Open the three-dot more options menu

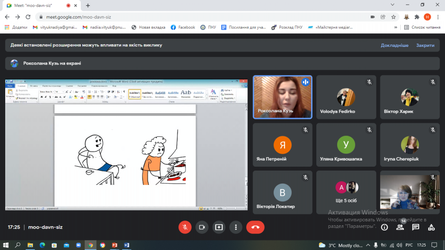point(236,227)
